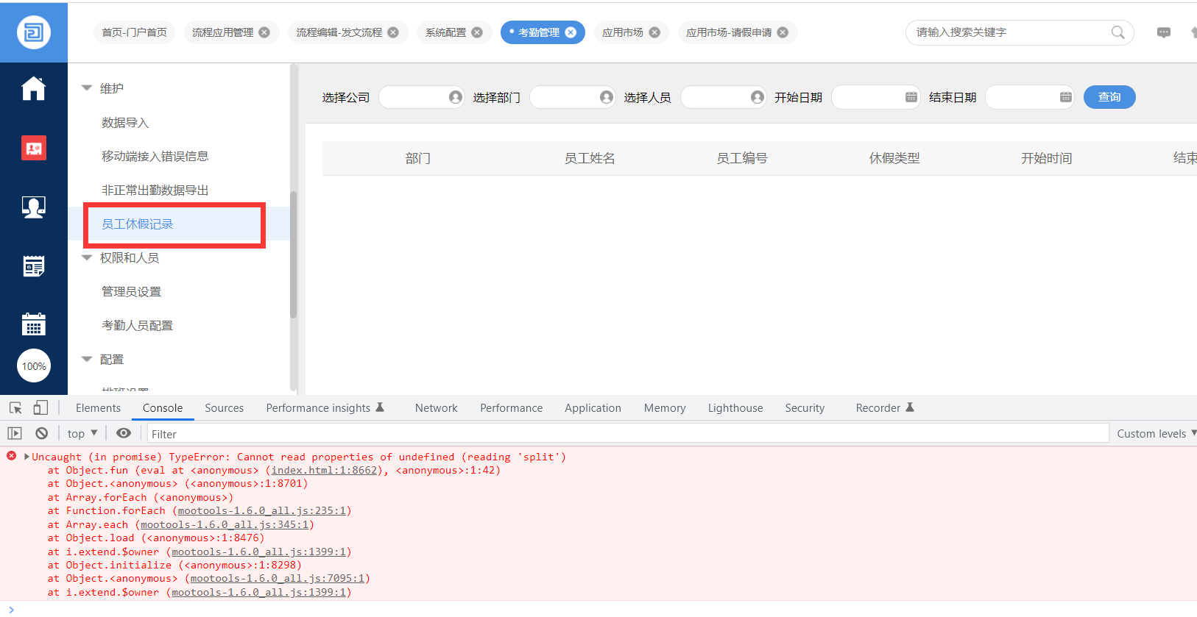This screenshot has height=617, width=1197.
Task: Open the Network DevTools tab
Action: (436, 407)
